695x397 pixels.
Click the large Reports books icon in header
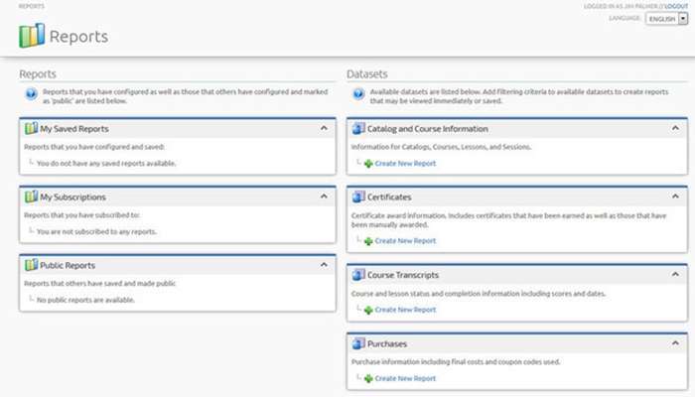click(32, 37)
